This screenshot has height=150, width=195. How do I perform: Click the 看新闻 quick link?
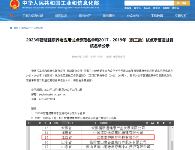click(x=128, y=8)
